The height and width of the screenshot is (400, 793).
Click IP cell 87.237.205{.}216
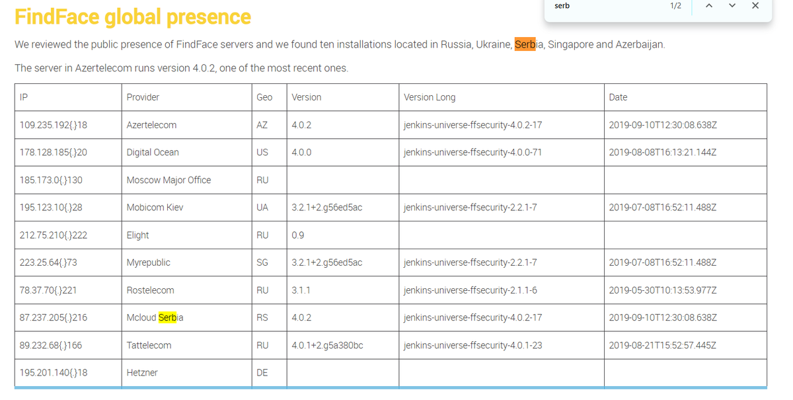pos(67,317)
